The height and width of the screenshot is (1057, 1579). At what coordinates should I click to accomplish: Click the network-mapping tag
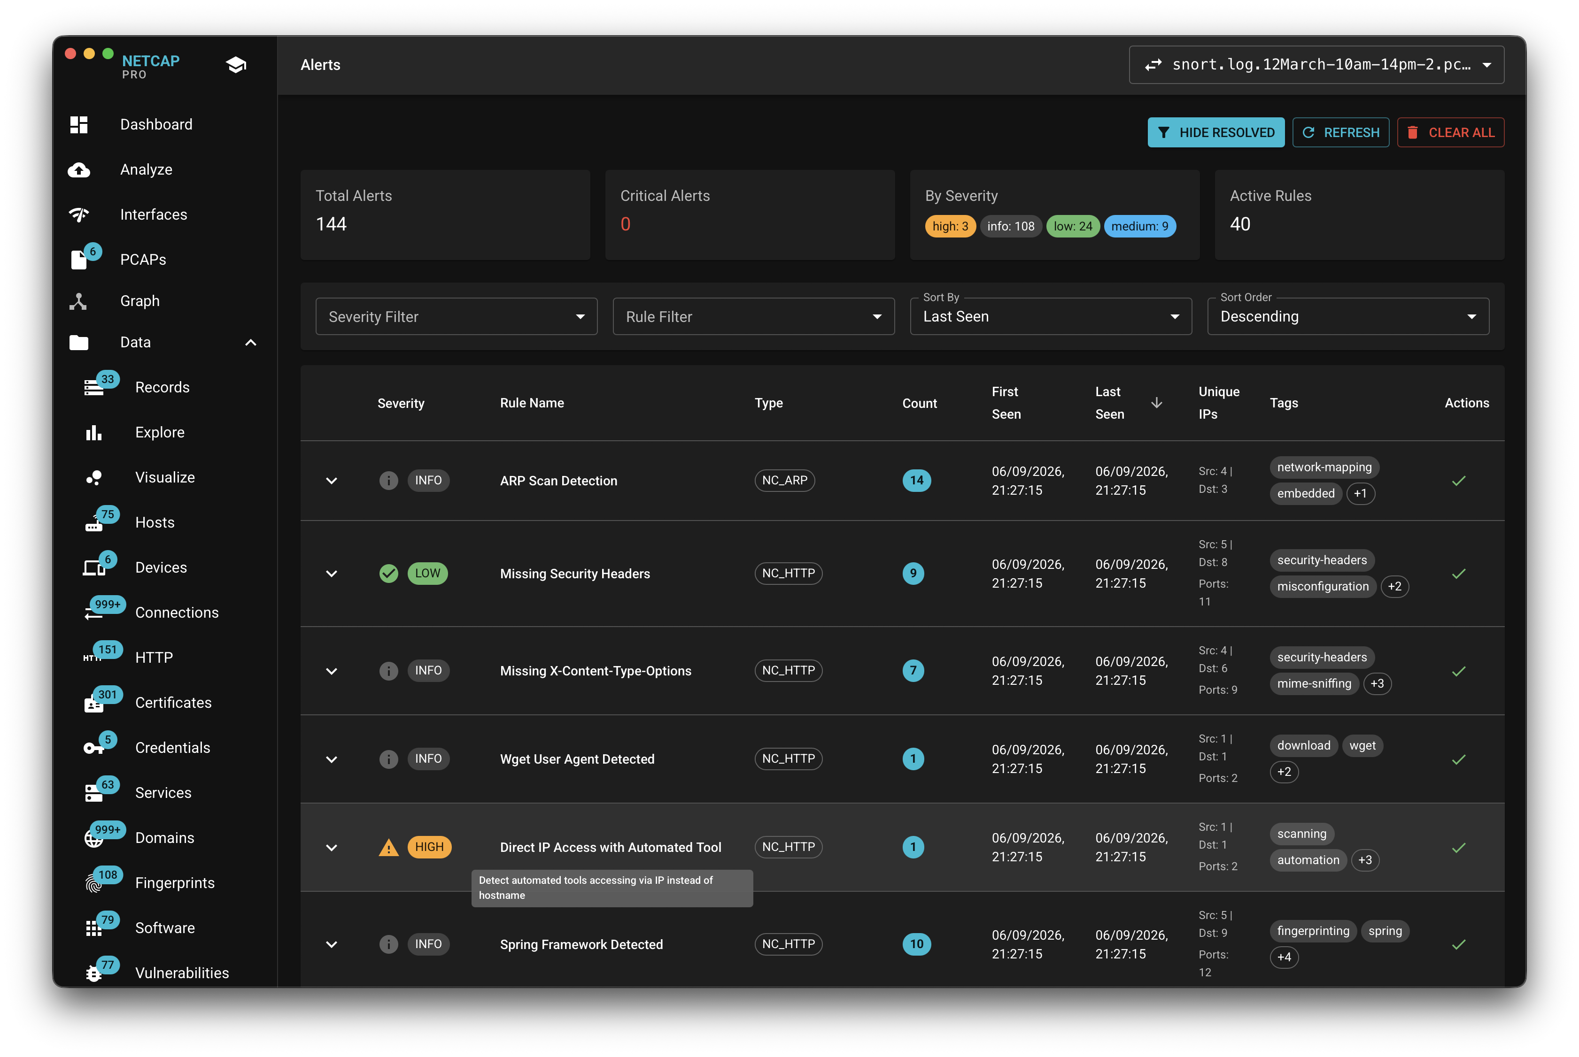tap(1324, 467)
